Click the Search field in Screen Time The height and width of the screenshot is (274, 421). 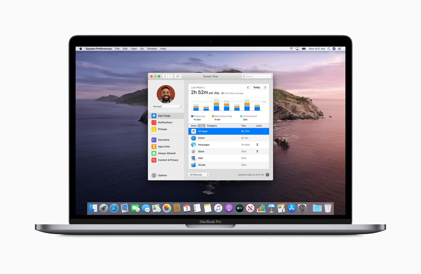point(256,76)
